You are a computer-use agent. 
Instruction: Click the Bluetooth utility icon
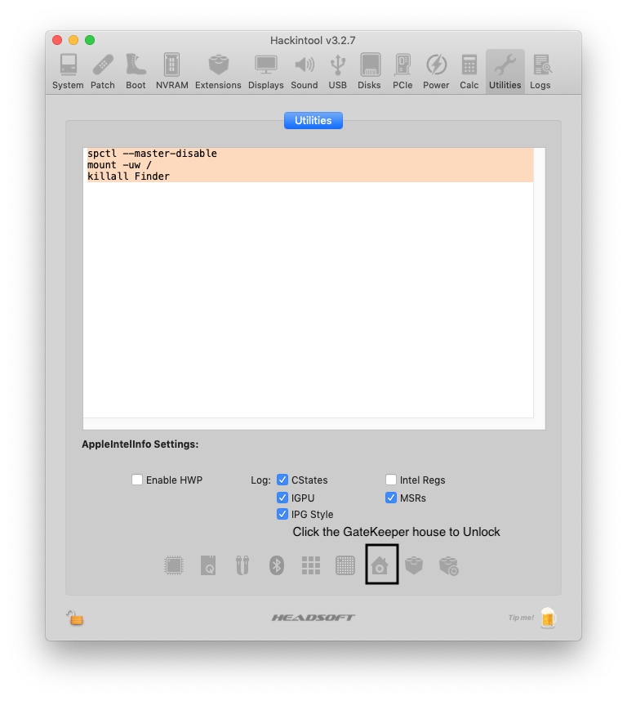277,565
